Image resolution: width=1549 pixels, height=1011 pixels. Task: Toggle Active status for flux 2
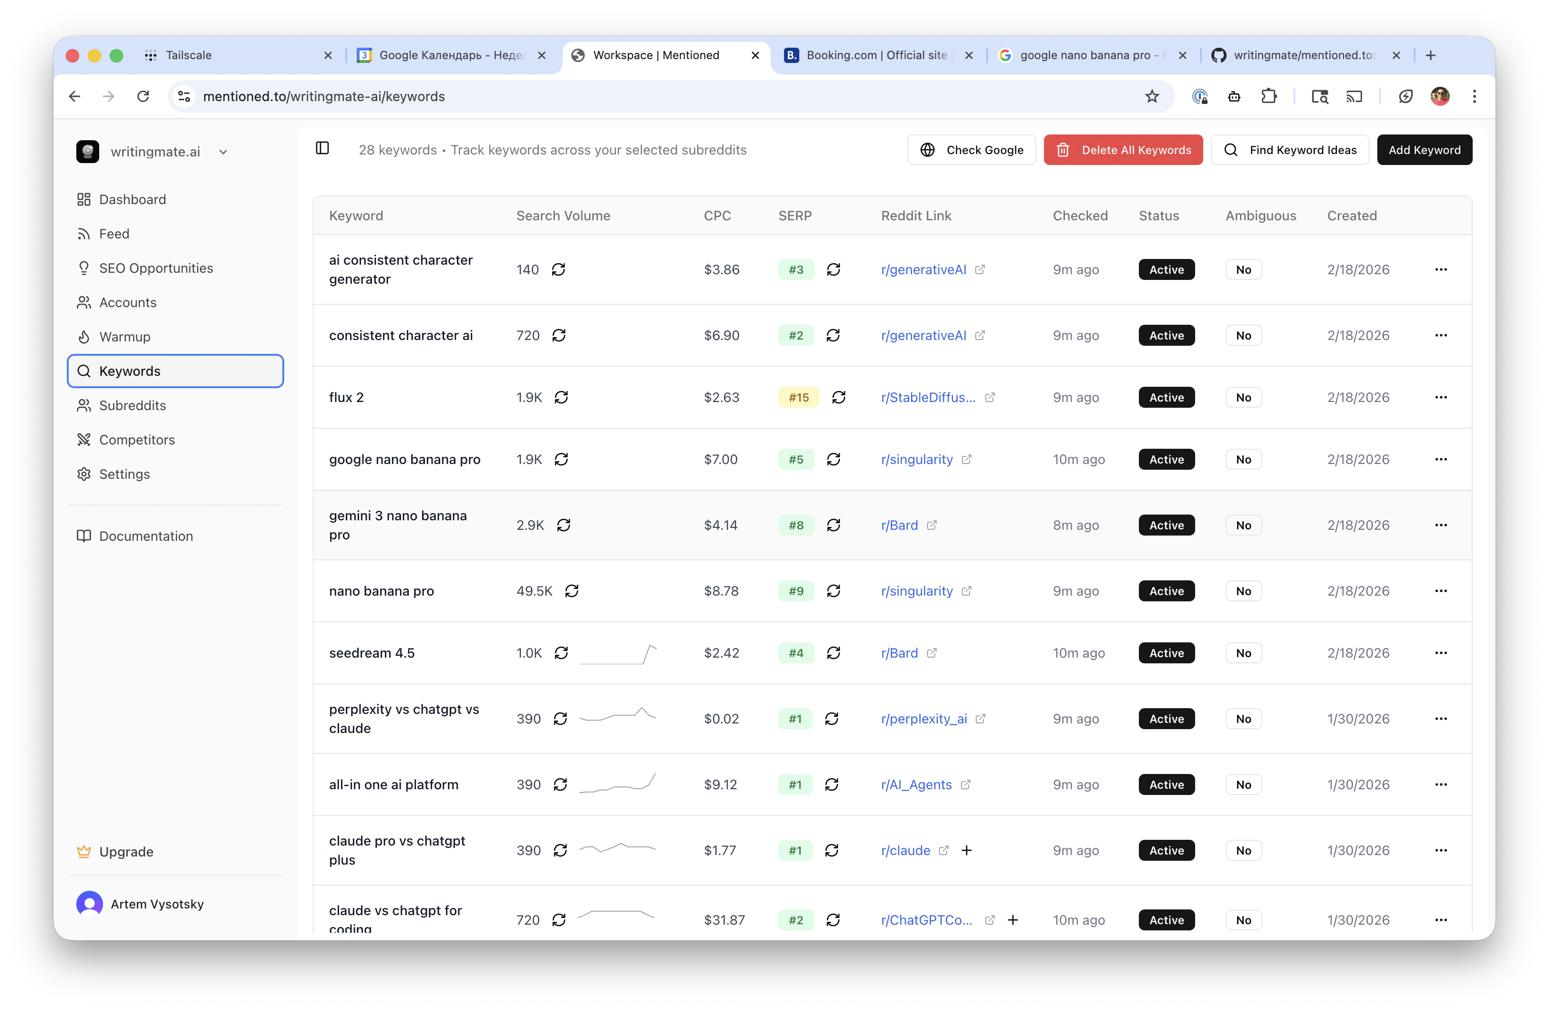[1167, 397]
